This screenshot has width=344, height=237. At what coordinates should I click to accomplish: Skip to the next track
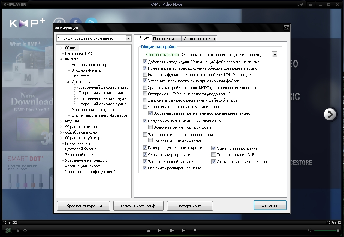[x=183, y=230]
